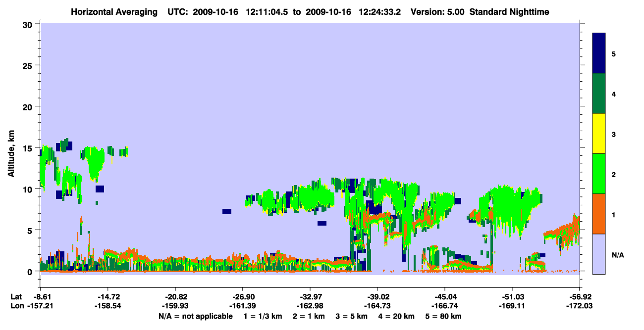Click the 'Lon' row header
This screenshot has height=330, width=644.
point(17,306)
